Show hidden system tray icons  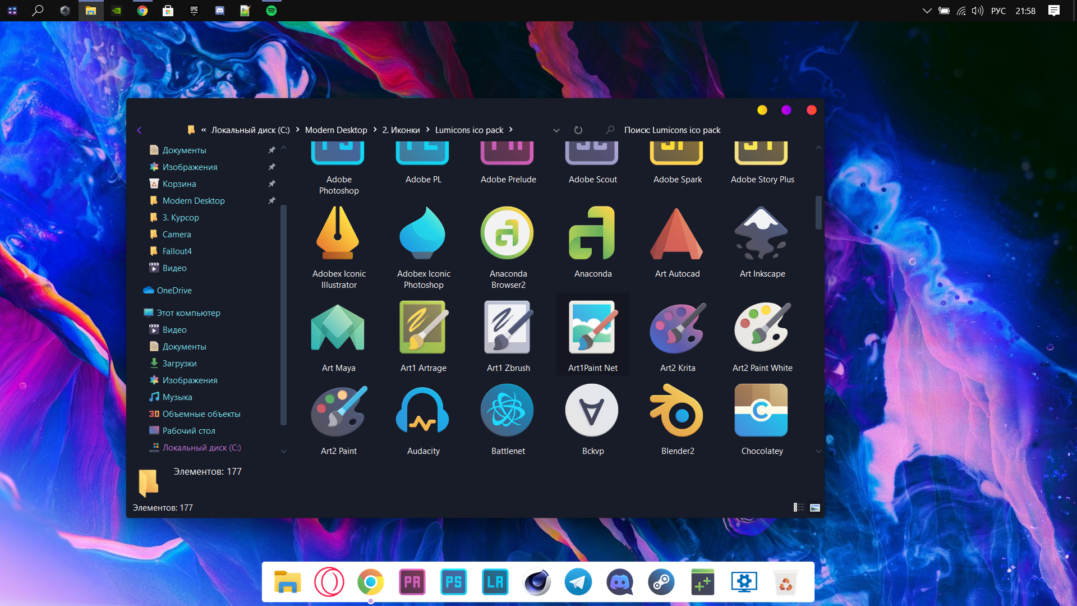pos(927,11)
